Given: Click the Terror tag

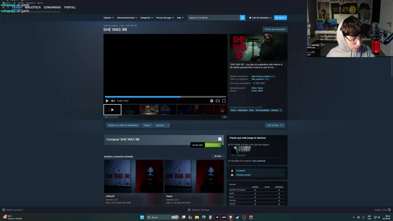Looking at the screenshot, I should click(x=233, y=110).
